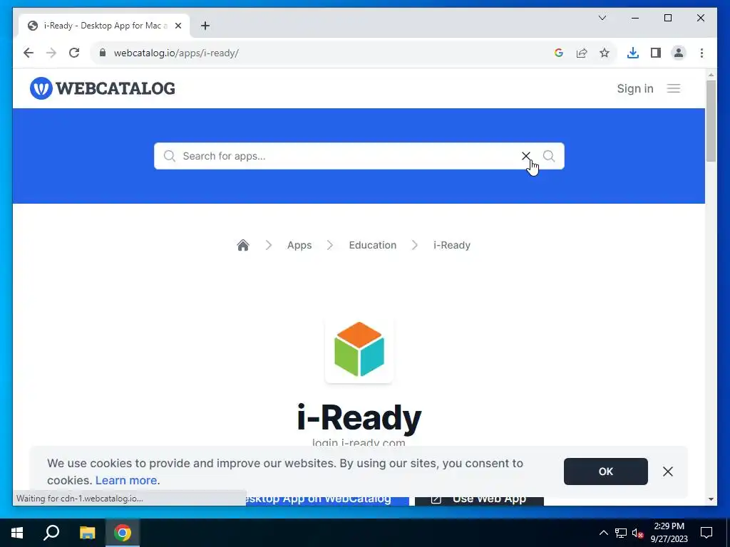The image size is (730, 547).
Task: Go back with the browser back arrow
Action: click(x=29, y=53)
